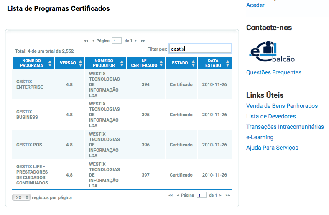Go to last page in bottom pager

[228, 195]
